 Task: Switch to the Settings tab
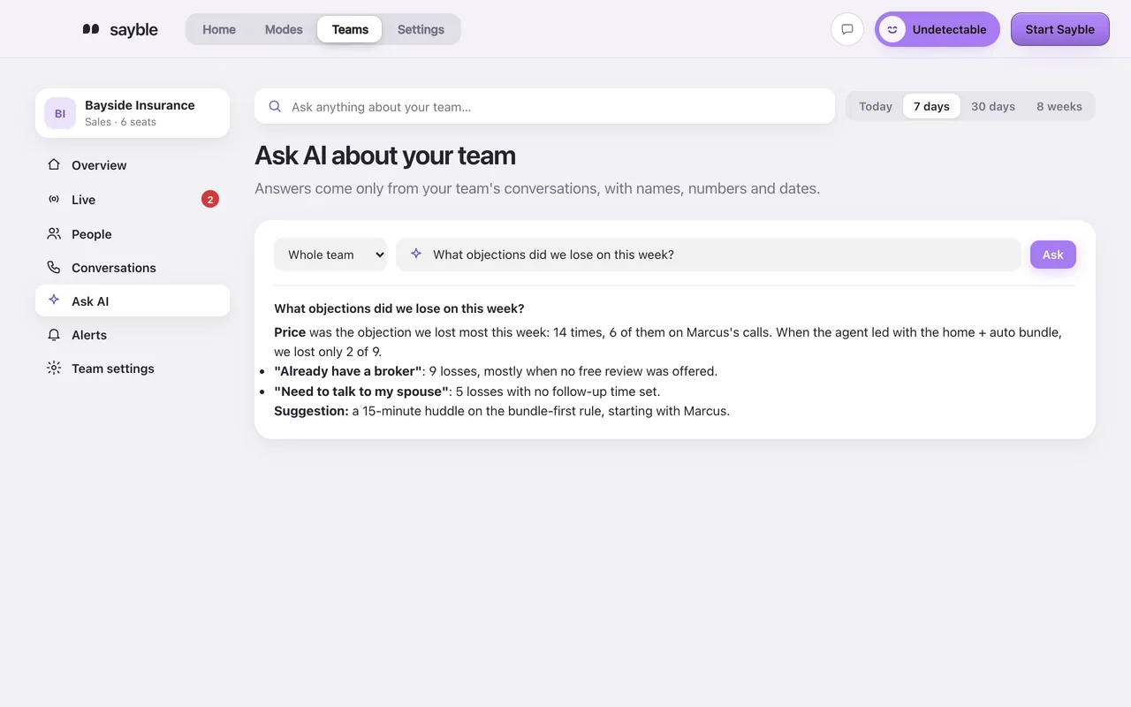tap(421, 29)
